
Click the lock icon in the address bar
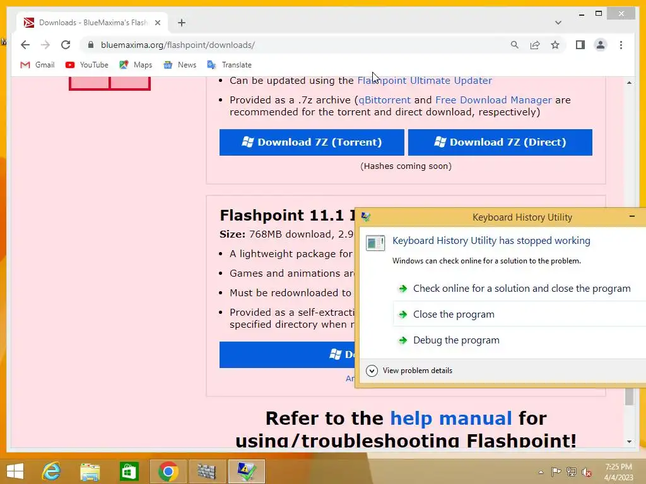point(91,45)
